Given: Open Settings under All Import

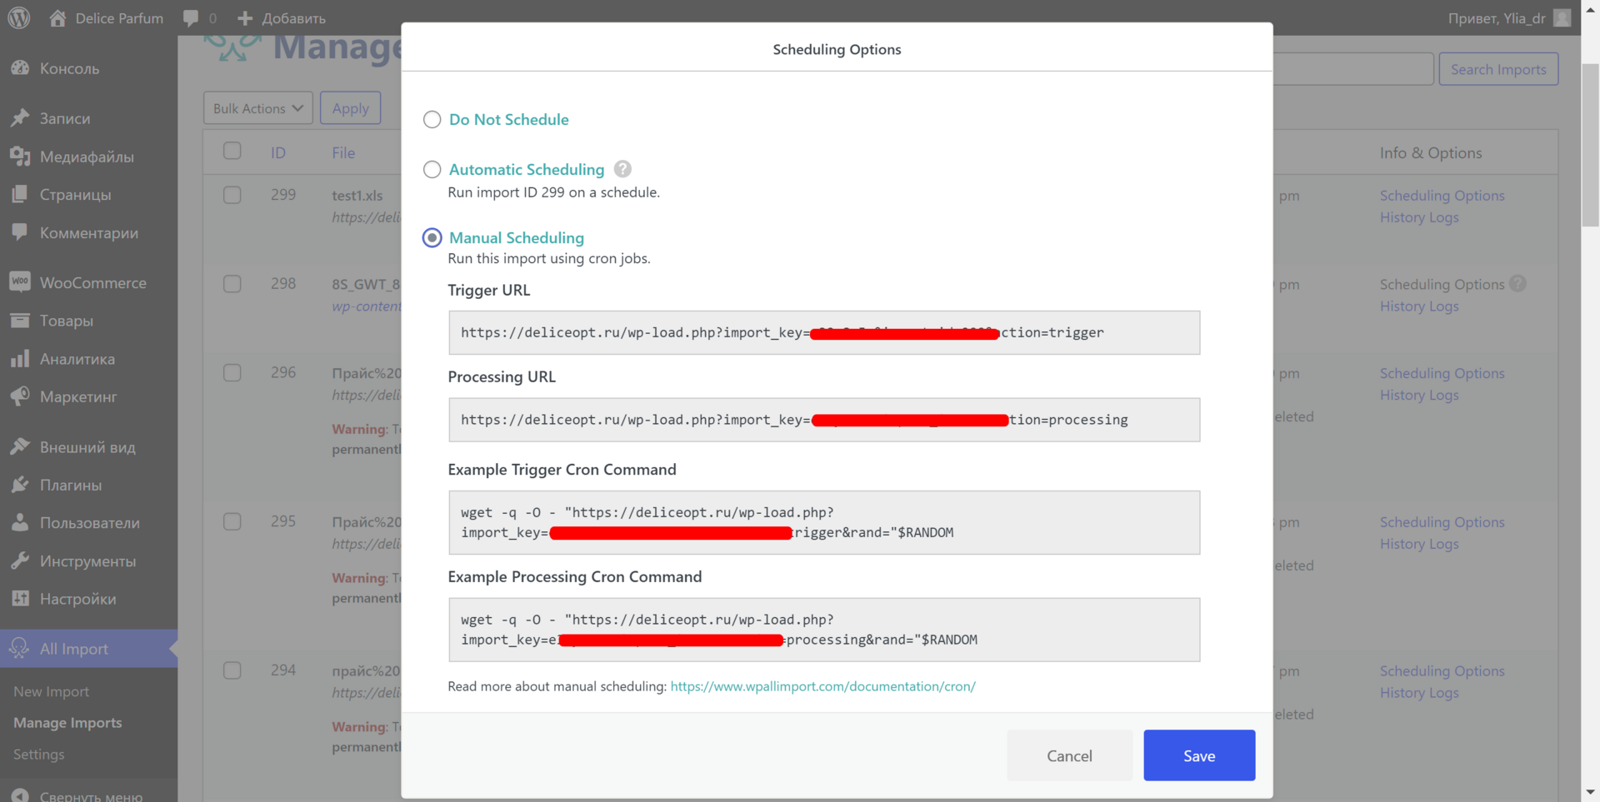Looking at the screenshot, I should [38, 754].
